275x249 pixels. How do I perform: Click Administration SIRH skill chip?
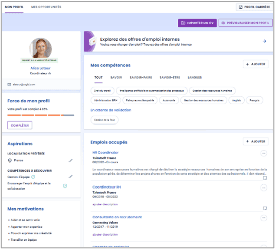106,100
